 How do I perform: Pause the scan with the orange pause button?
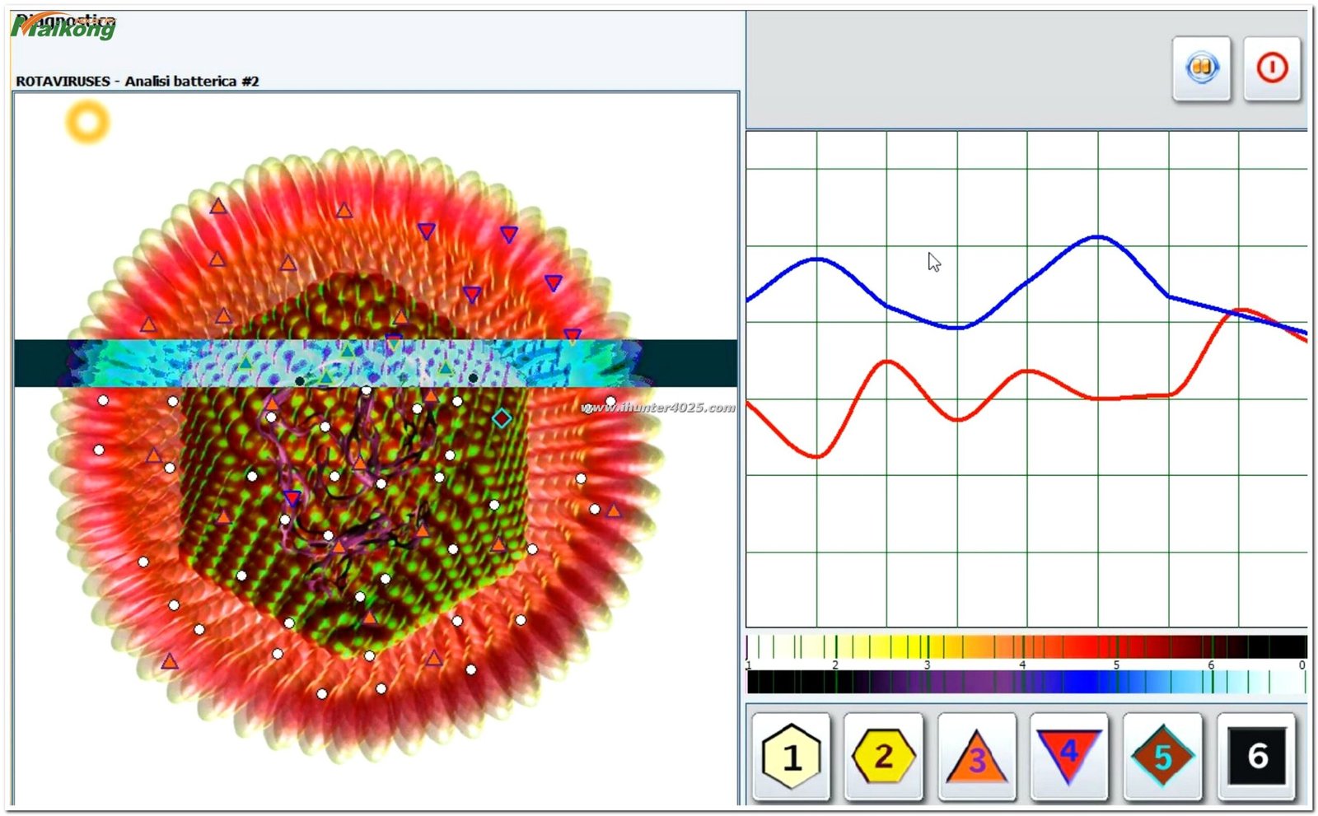(1201, 68)
